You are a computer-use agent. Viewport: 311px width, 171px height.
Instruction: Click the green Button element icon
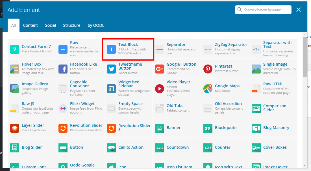(x=63, y=148)
